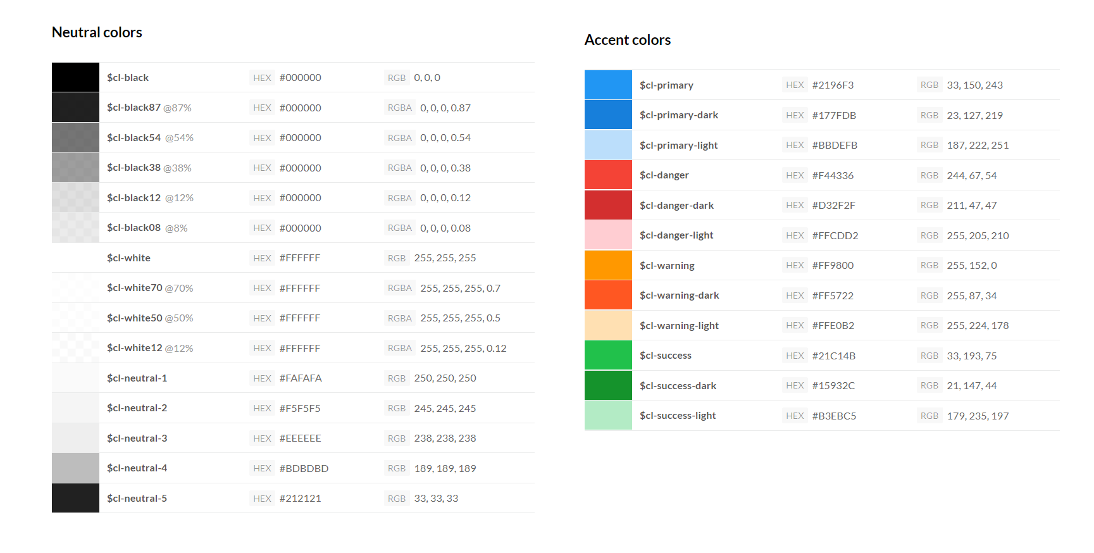Screen dimensions: 1094x553
Task: Click the $cl-success-dark green swatch
Action: click(x=607, y=385)
